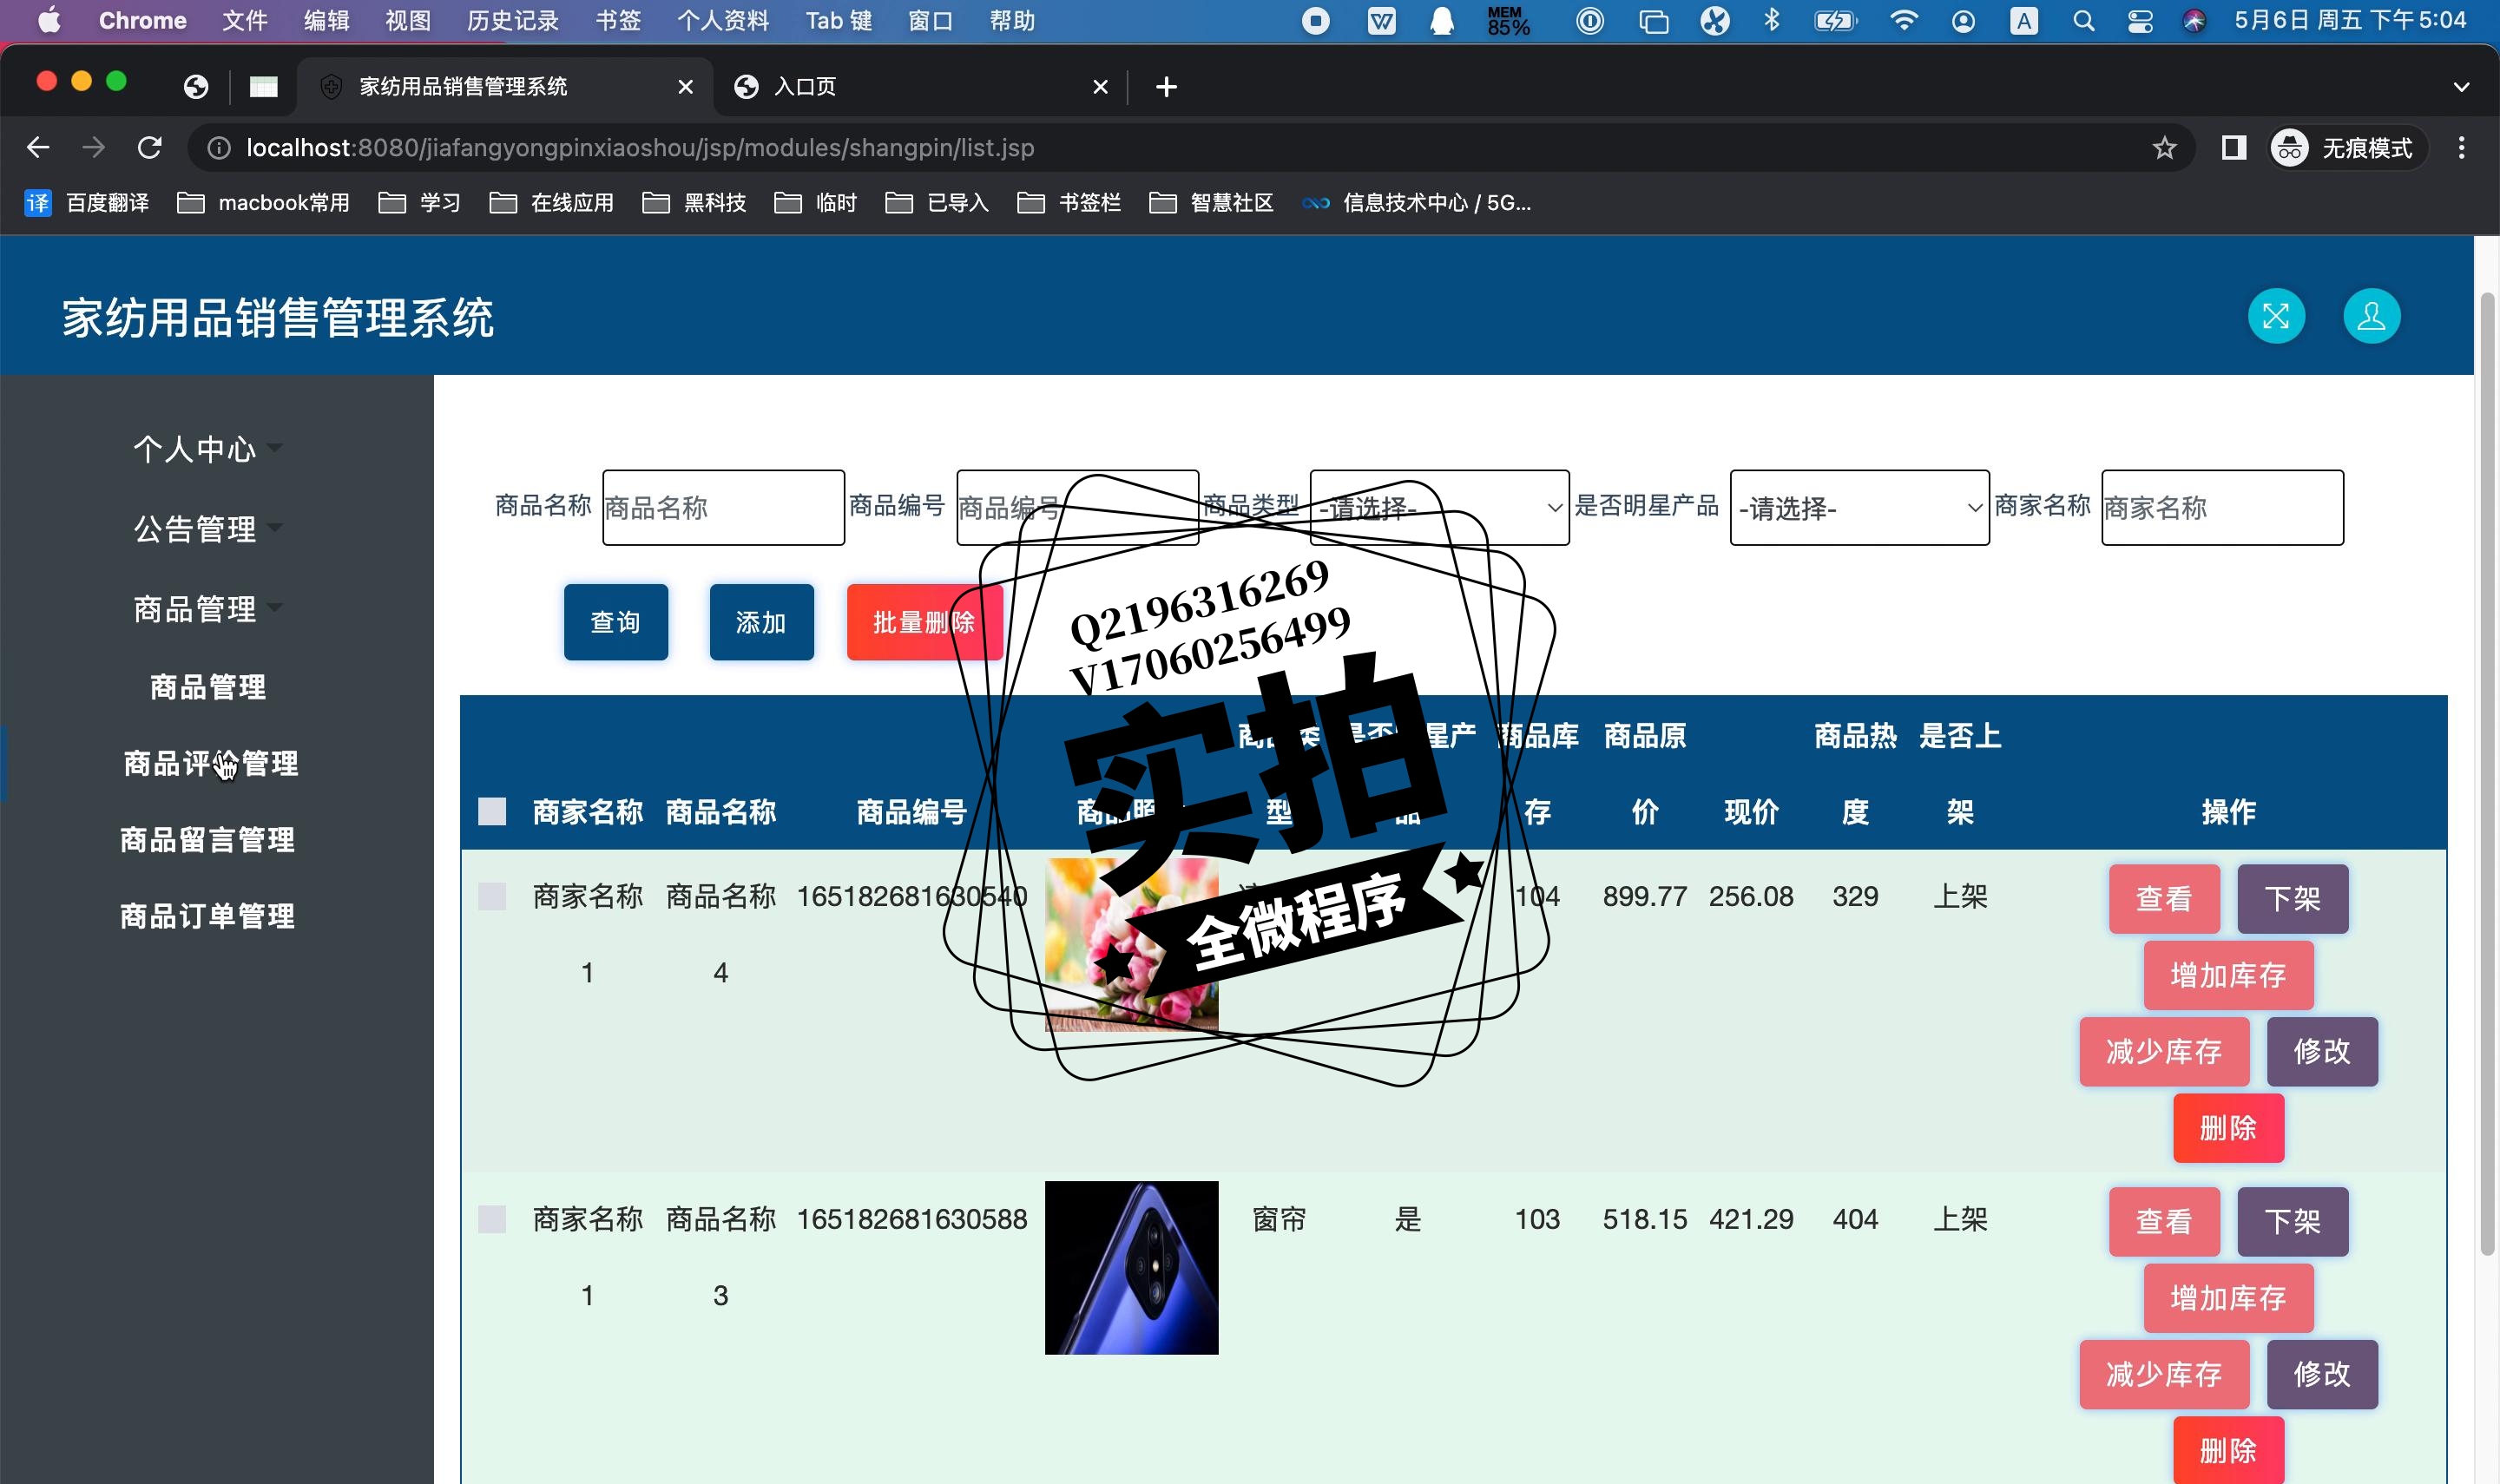The image size is (2500, 1484).
Task: Open the 历史记录 menu in menu bar
Action: (x=513, y=21)
